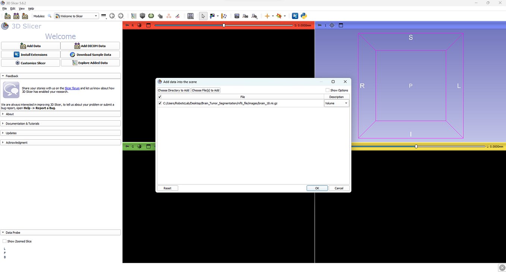Click the Download Sample Data button

pyautogui.click(x=90, y=54)
